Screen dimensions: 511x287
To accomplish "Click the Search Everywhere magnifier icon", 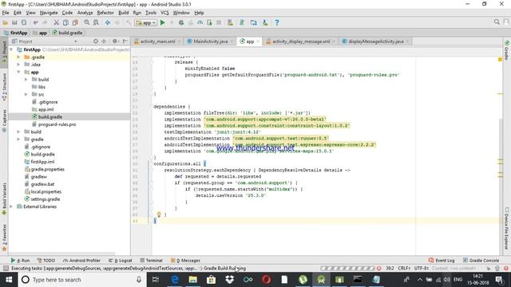I will point(497,22).
